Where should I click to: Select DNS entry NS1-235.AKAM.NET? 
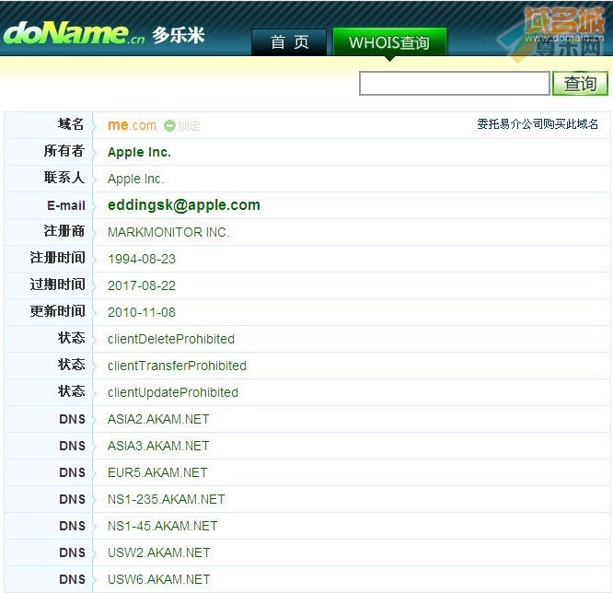(x=167, y=499)
